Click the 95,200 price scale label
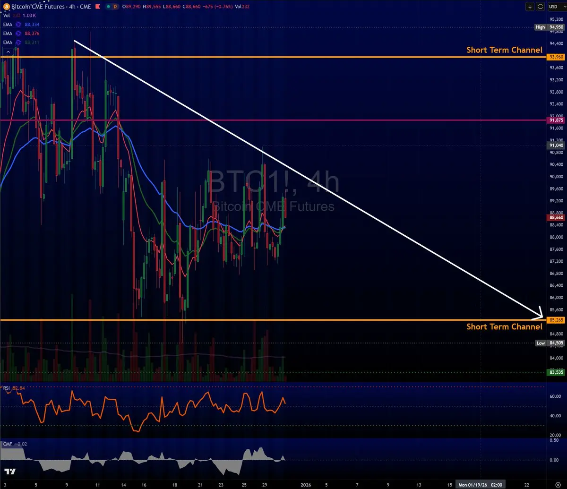This screenshot has width=567, height=489. pos(556,19)
